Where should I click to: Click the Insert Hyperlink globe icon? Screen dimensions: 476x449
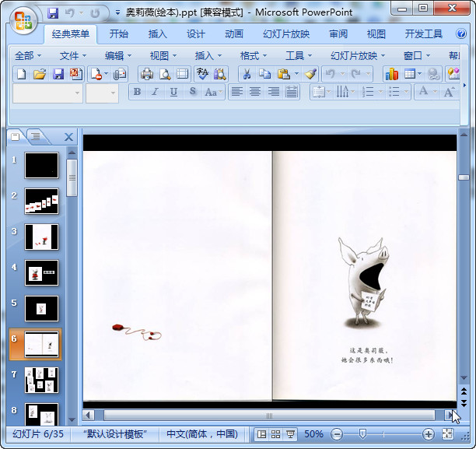coord(433,74)
